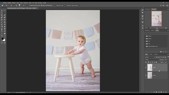Toggle lock image pixels brush icon
The width and height of the screenshot is (169, 95).
coord(151,62)
